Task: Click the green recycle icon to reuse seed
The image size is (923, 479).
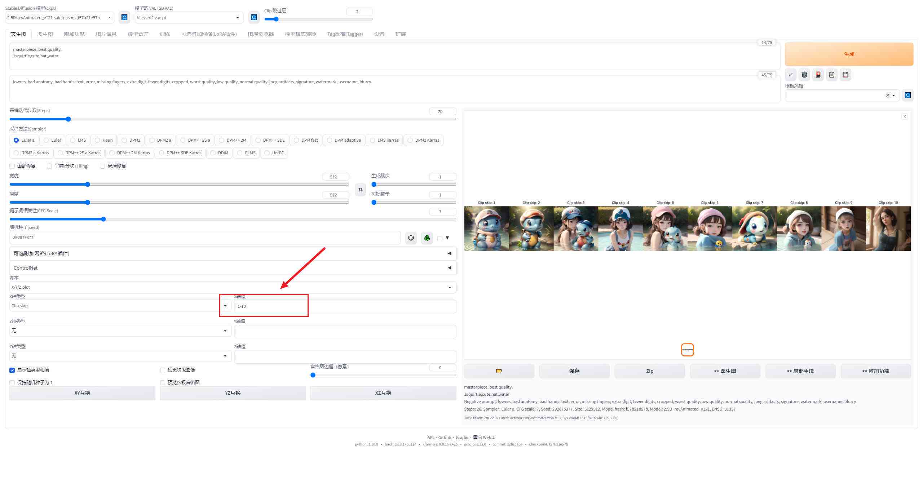Action: [427, 238]
